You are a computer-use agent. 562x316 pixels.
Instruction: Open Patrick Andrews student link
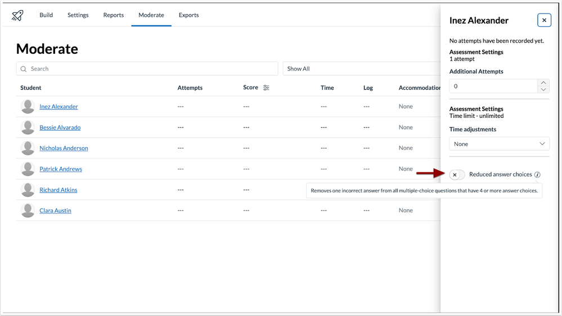pos(61,169)
